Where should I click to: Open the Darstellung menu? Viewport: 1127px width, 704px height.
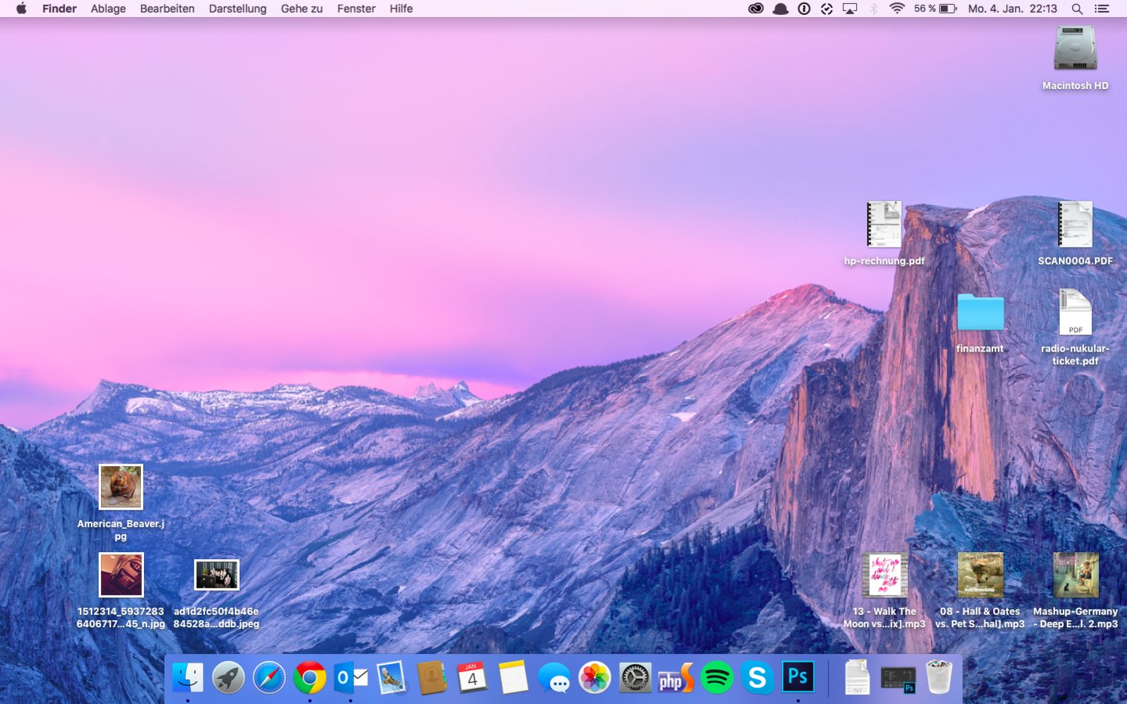click(237, 9)
